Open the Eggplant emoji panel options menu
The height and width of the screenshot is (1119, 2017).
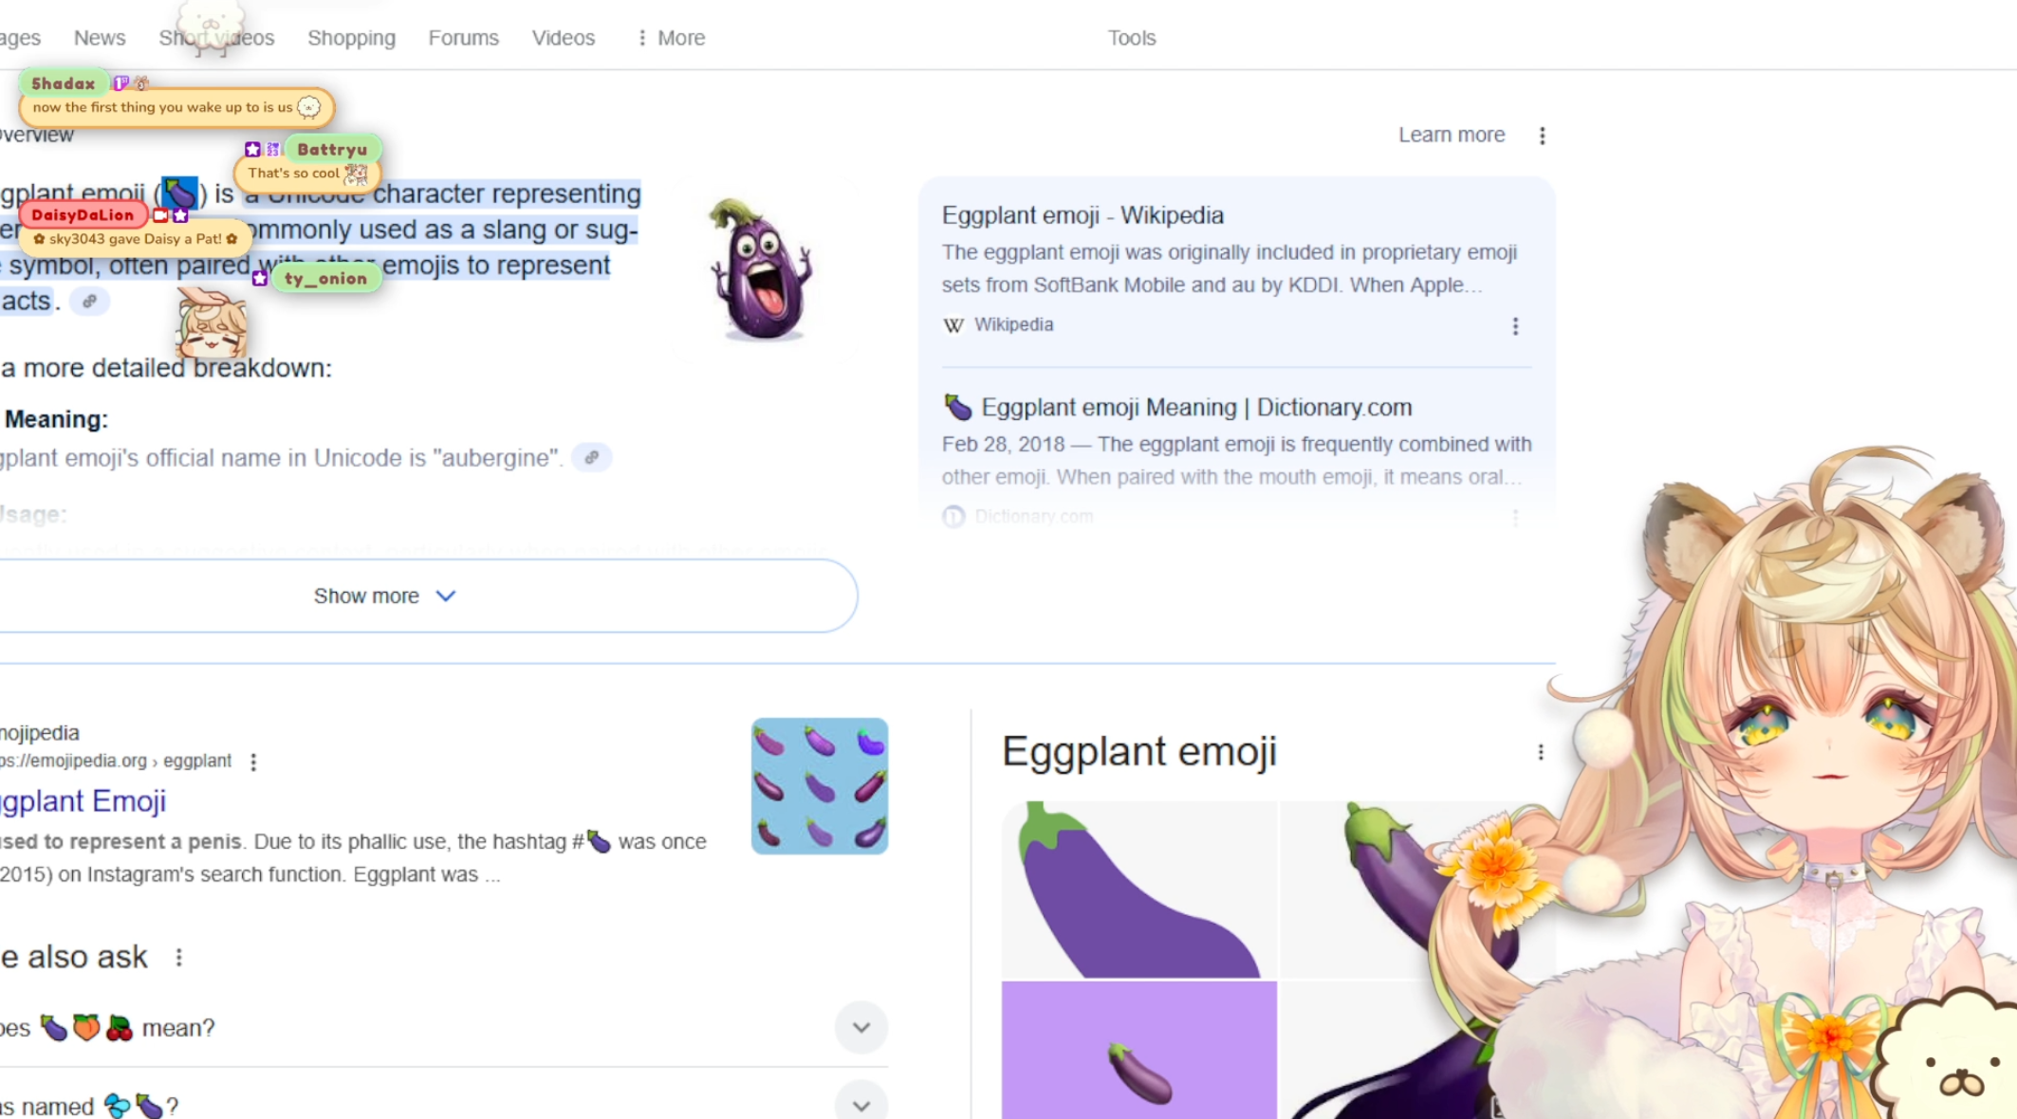point(1540,752)
